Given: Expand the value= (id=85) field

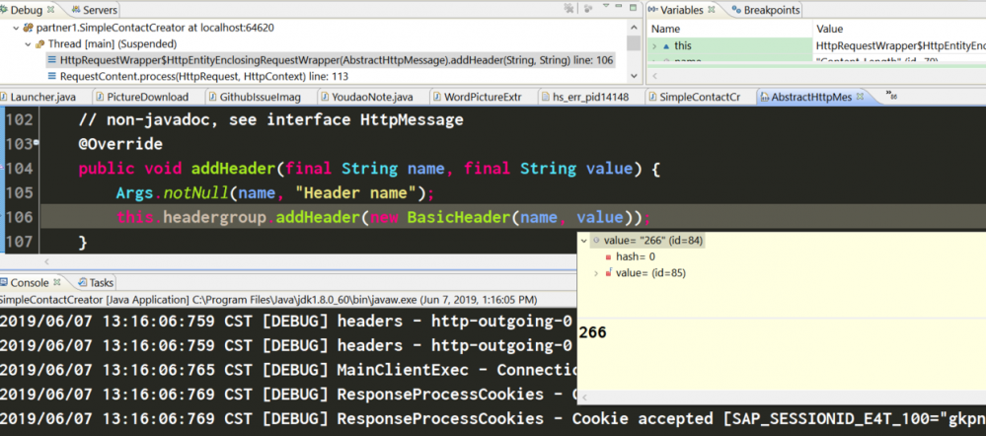Looking at the screenshot, I should [x=596, y=272].
